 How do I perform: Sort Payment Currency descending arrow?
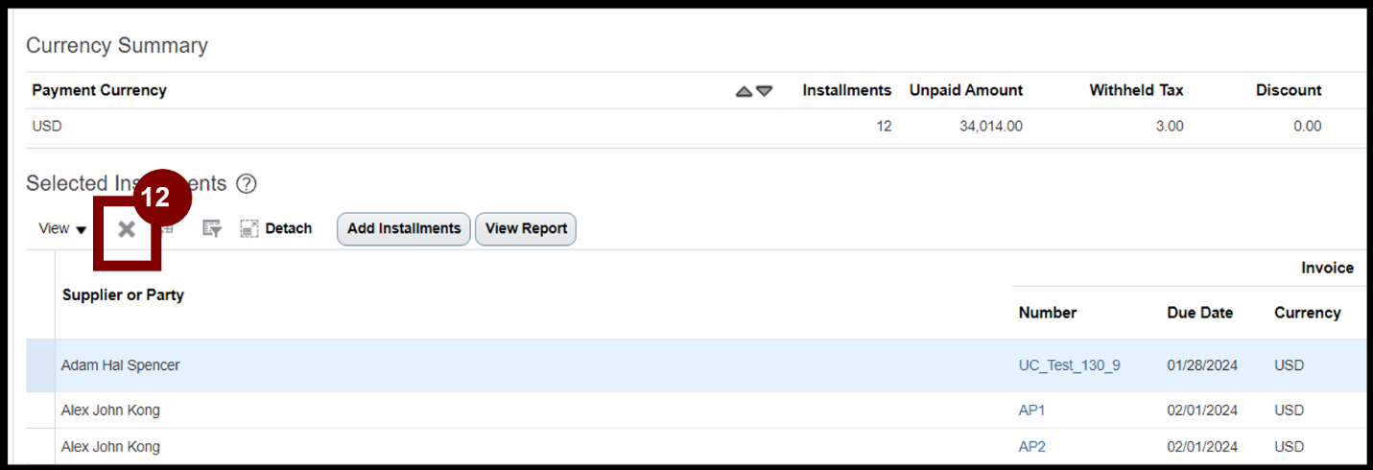[x=764, y=91]
